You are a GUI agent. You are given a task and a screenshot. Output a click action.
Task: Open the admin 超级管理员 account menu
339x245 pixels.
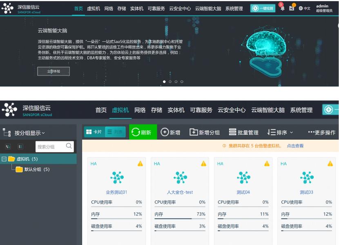(x=324, y=8)
